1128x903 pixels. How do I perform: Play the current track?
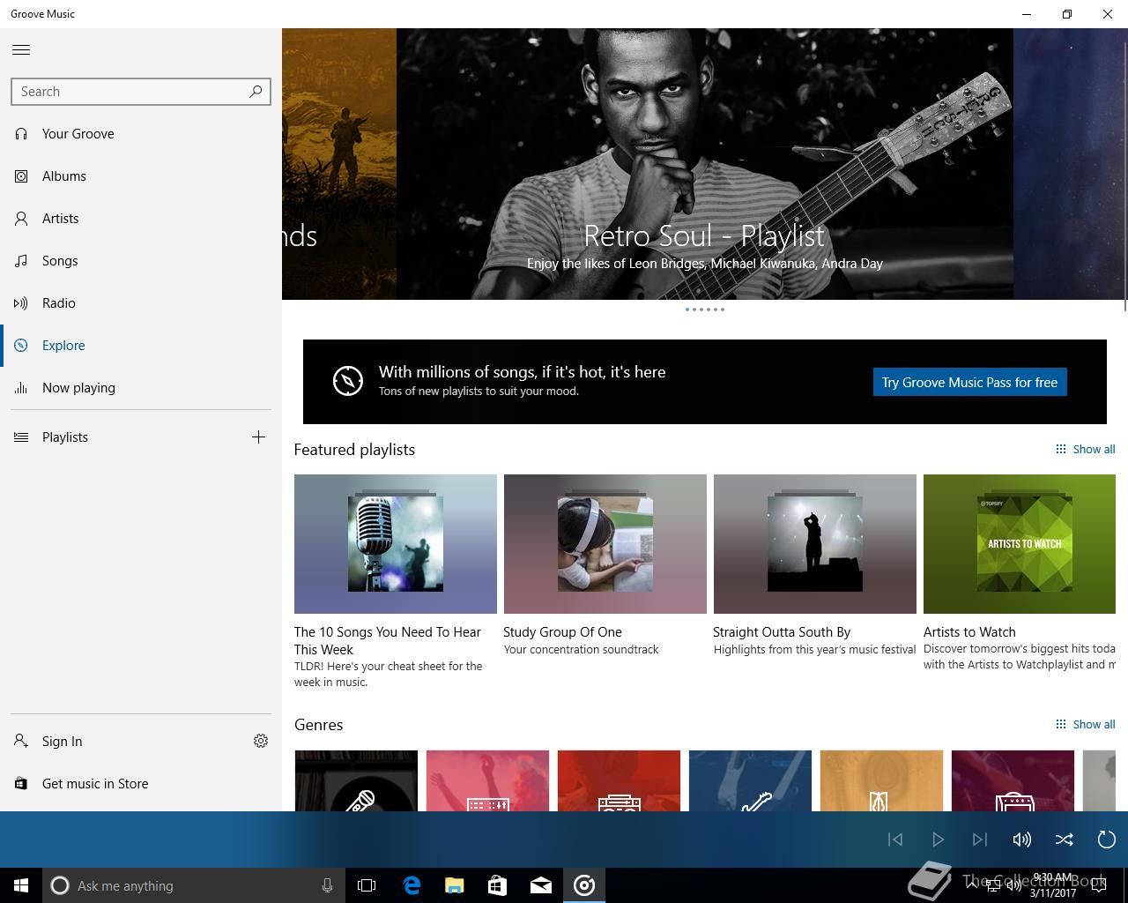pyautogui.click(x=938, y=840)
